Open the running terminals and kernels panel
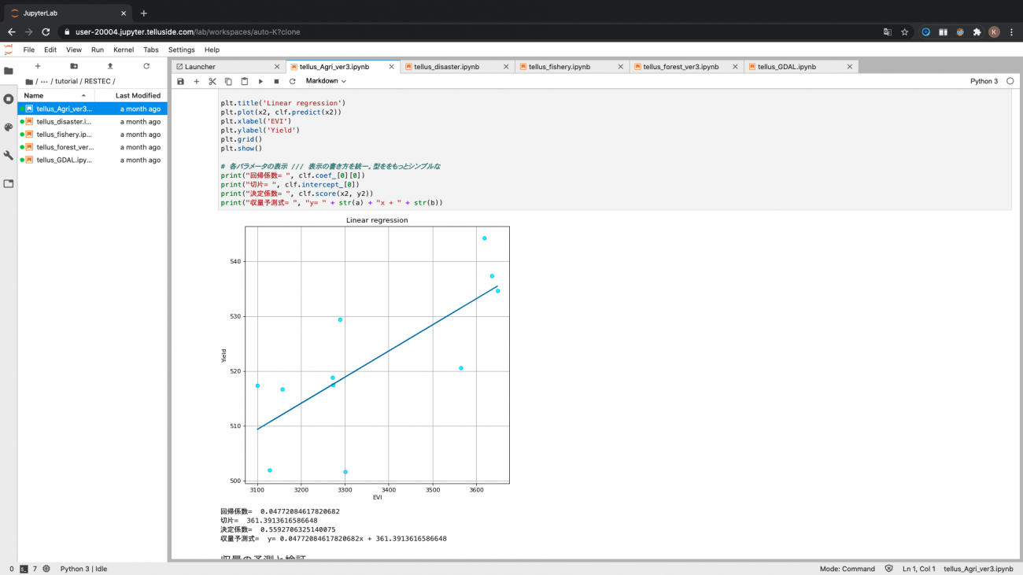 coord(9,99)
